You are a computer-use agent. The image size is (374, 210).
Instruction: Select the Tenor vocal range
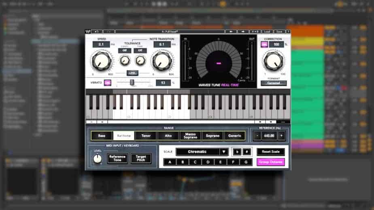click(146, 136)
